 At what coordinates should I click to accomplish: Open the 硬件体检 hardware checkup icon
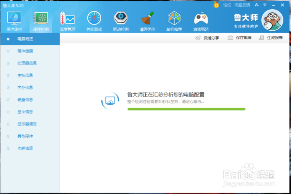pos(14,18)
